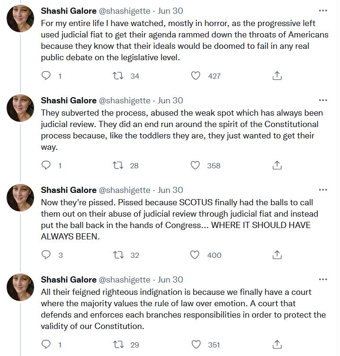Open more options on the second tweet
Image resolution: width=340 pixels, height=356 pixels.
coord(323,100)
